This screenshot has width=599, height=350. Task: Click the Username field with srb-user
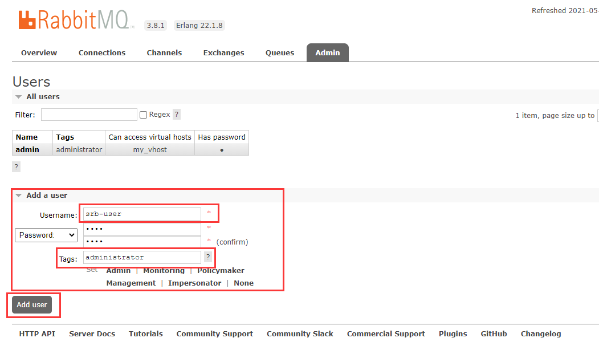coord(142,214)
